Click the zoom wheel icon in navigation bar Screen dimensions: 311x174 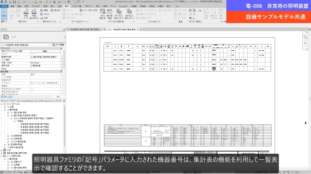coord(305,37)
